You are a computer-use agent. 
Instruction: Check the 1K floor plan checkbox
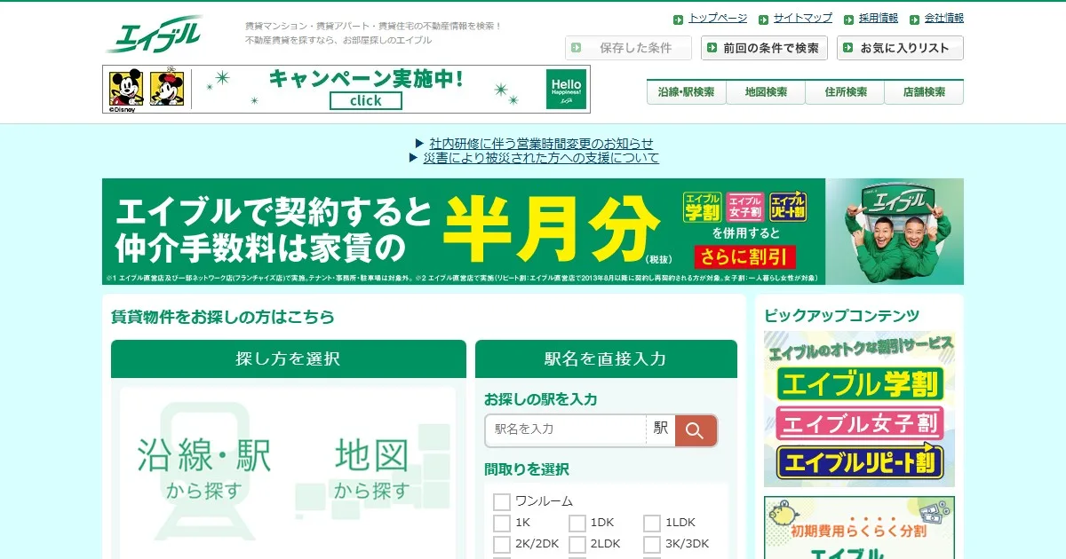[x=502, y=524]
